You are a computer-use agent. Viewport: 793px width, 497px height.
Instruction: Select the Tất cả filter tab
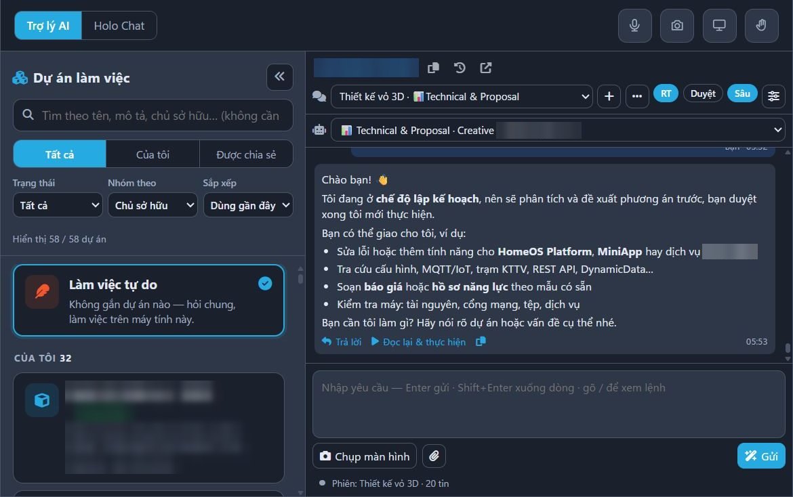(x=60, y=154)
